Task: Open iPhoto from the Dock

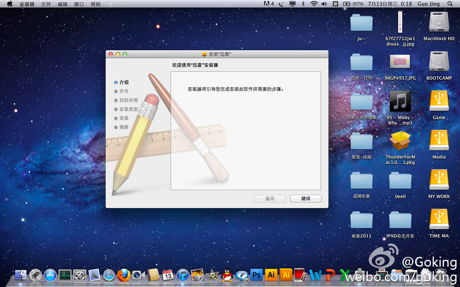Action: [x=198, y=275]
